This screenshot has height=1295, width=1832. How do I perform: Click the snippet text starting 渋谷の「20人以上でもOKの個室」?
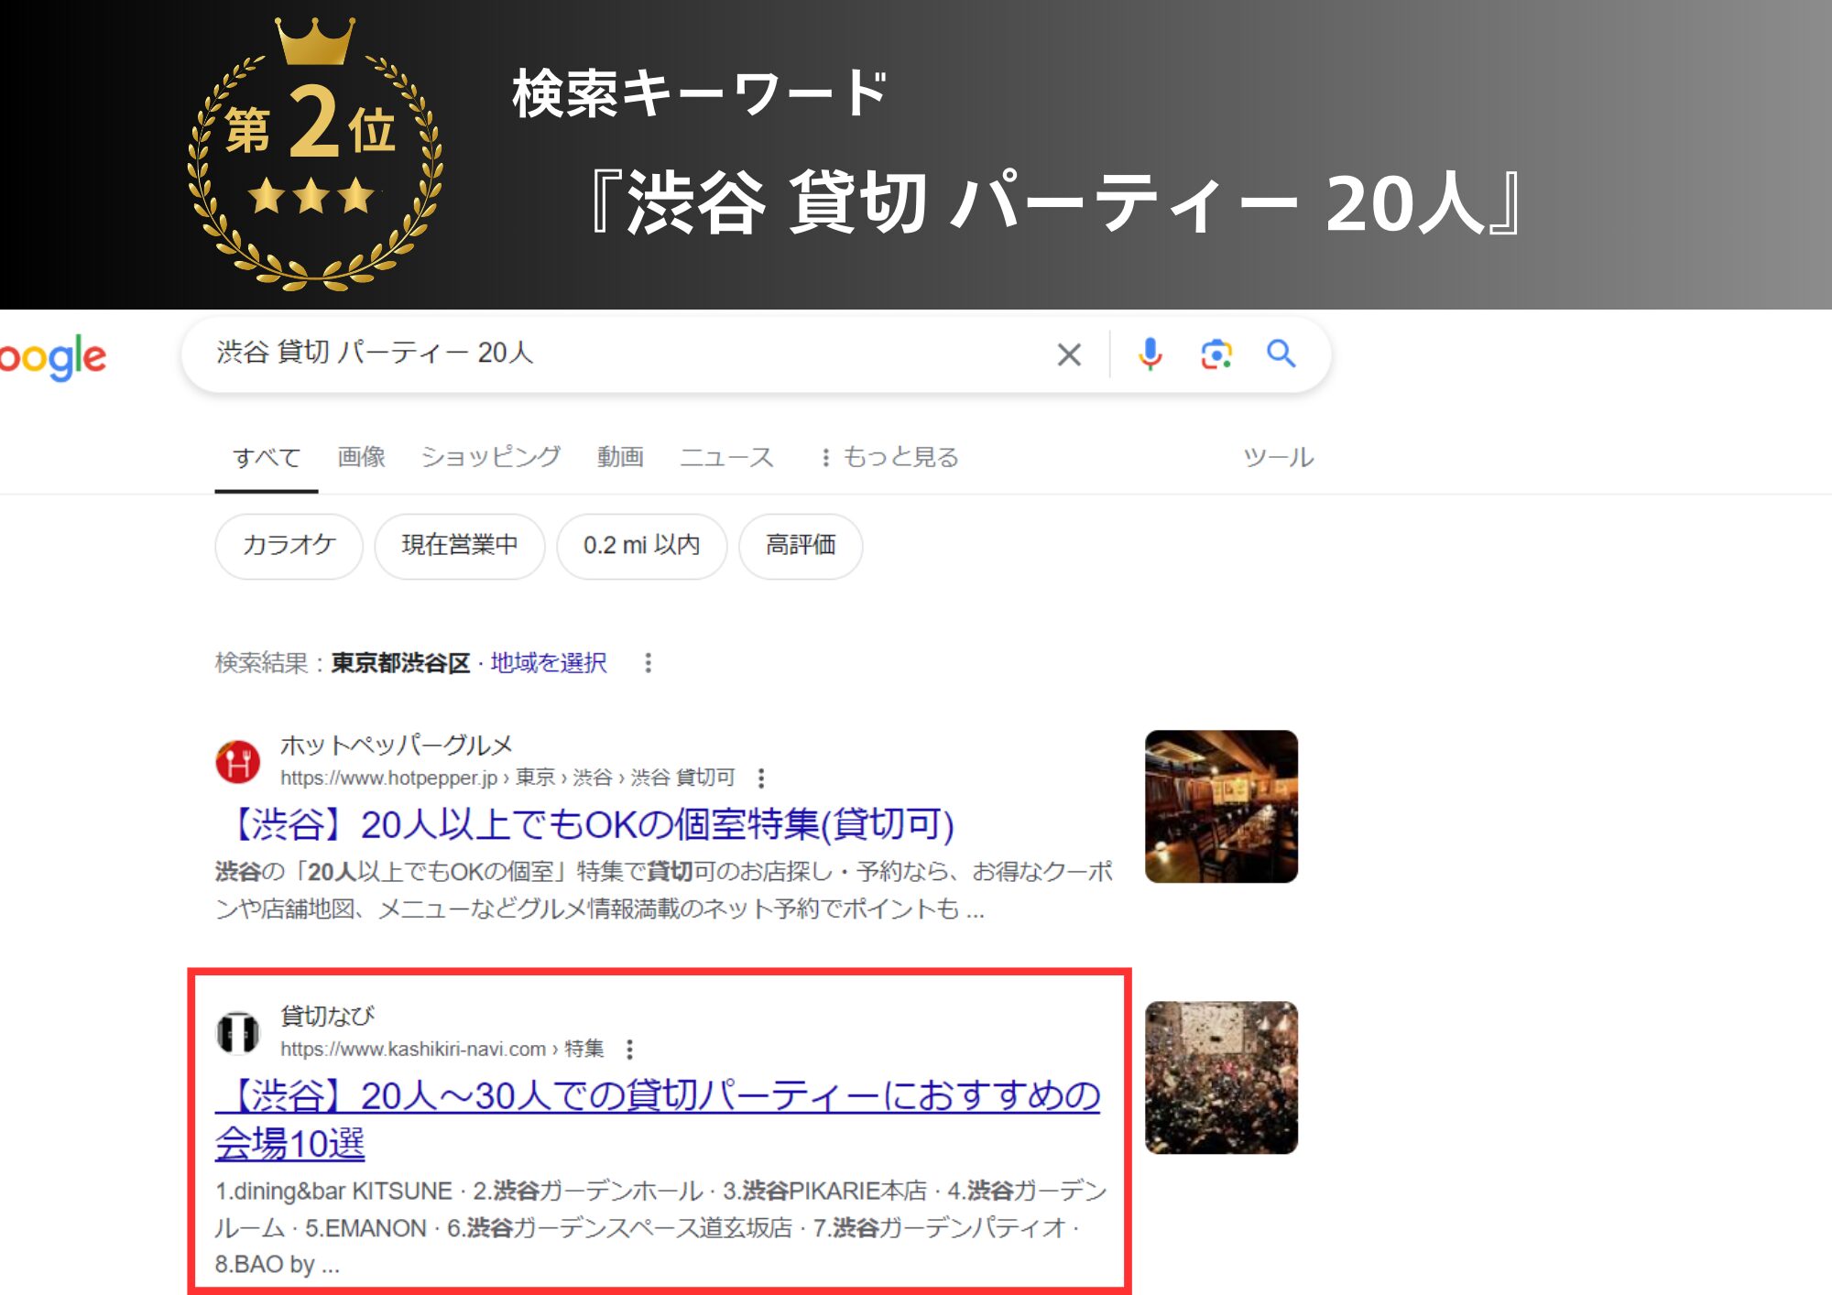tap(664, 890)
